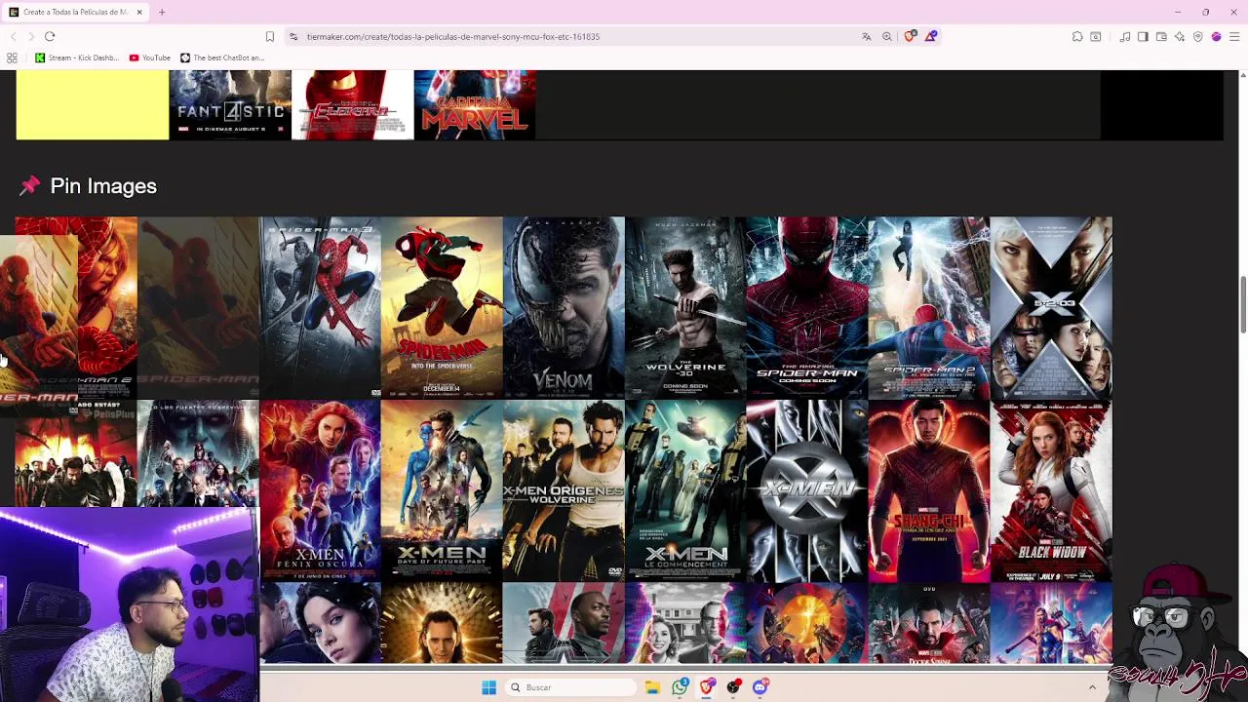Bookmark this page with the bookmark icon
Viewport: 1248px width, 702px height.
tap(270, 36)
